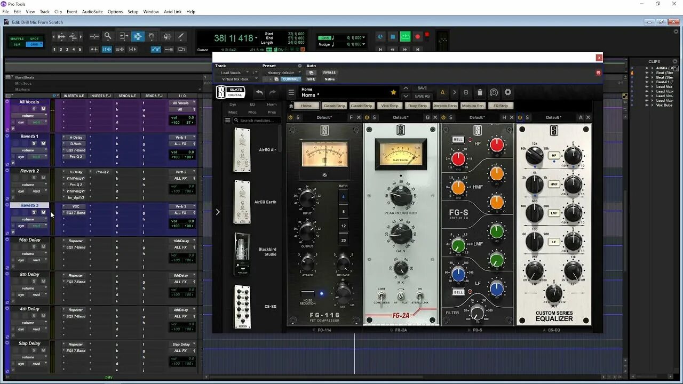Switch to EQ Strip rack tab

tap(501, 106)
